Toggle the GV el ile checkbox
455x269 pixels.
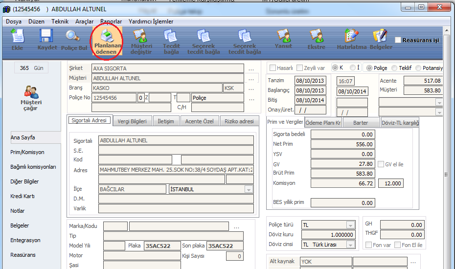tap(381, 164)
